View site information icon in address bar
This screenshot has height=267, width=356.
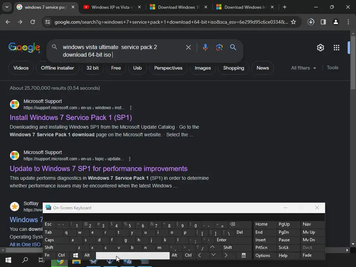pos(48,22)
